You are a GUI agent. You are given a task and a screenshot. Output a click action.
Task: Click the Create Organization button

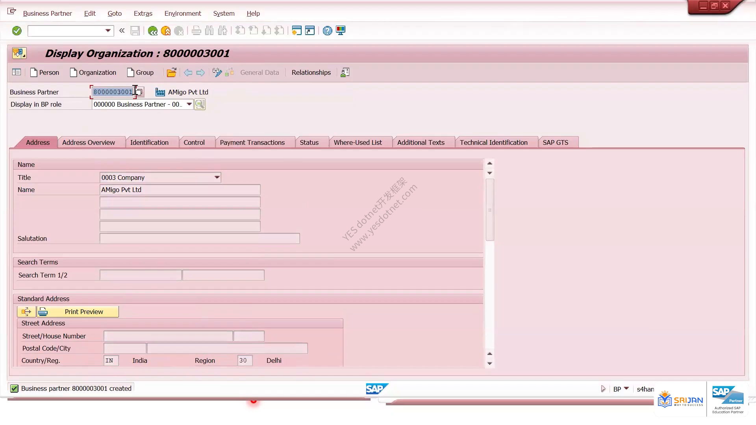point(93,72)
